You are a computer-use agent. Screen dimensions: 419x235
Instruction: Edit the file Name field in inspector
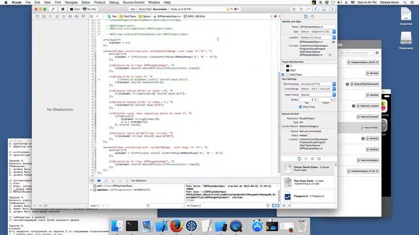[318, 27]
